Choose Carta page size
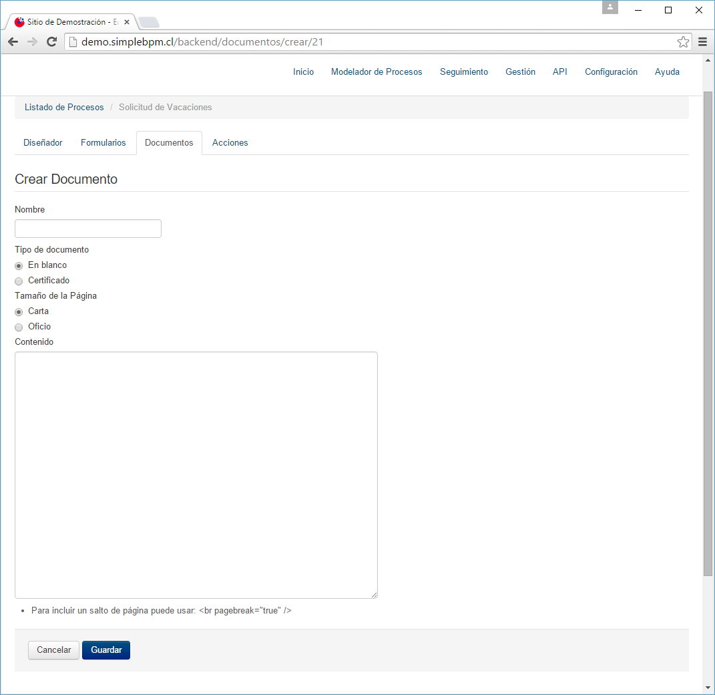This screenshot has height=695, width=715. pos(19,311)
